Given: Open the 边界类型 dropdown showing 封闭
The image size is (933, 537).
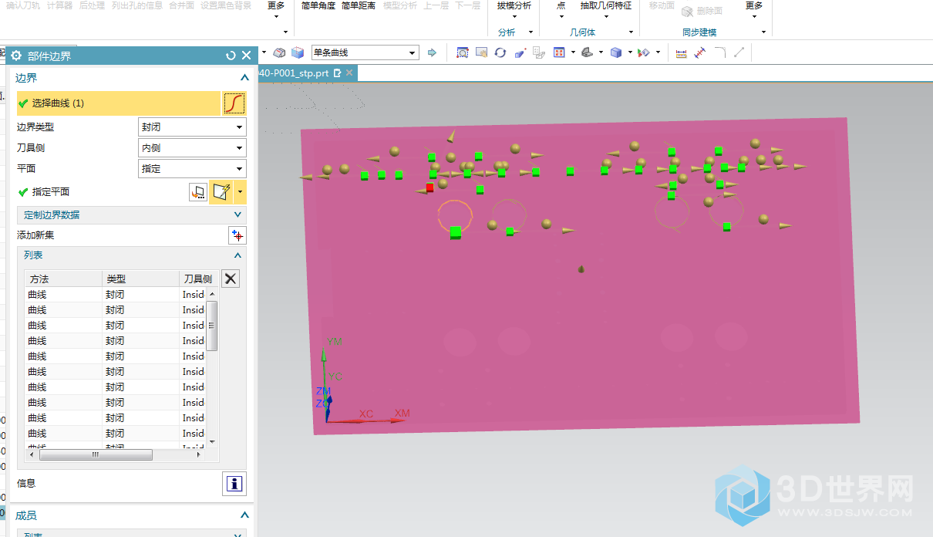Looking at the screenshot, I should tap(192, 127).
